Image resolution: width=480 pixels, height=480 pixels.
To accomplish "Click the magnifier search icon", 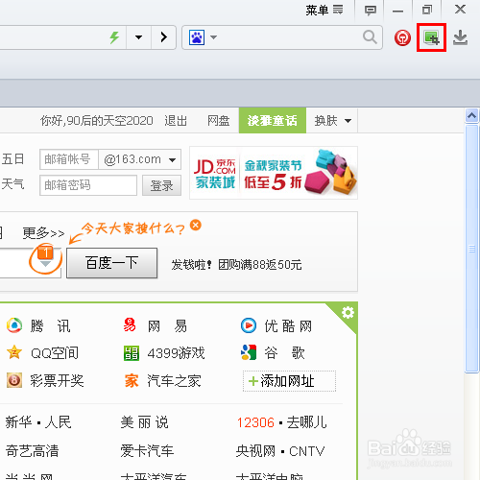I will pyautogui.click(x=370, y=37).
